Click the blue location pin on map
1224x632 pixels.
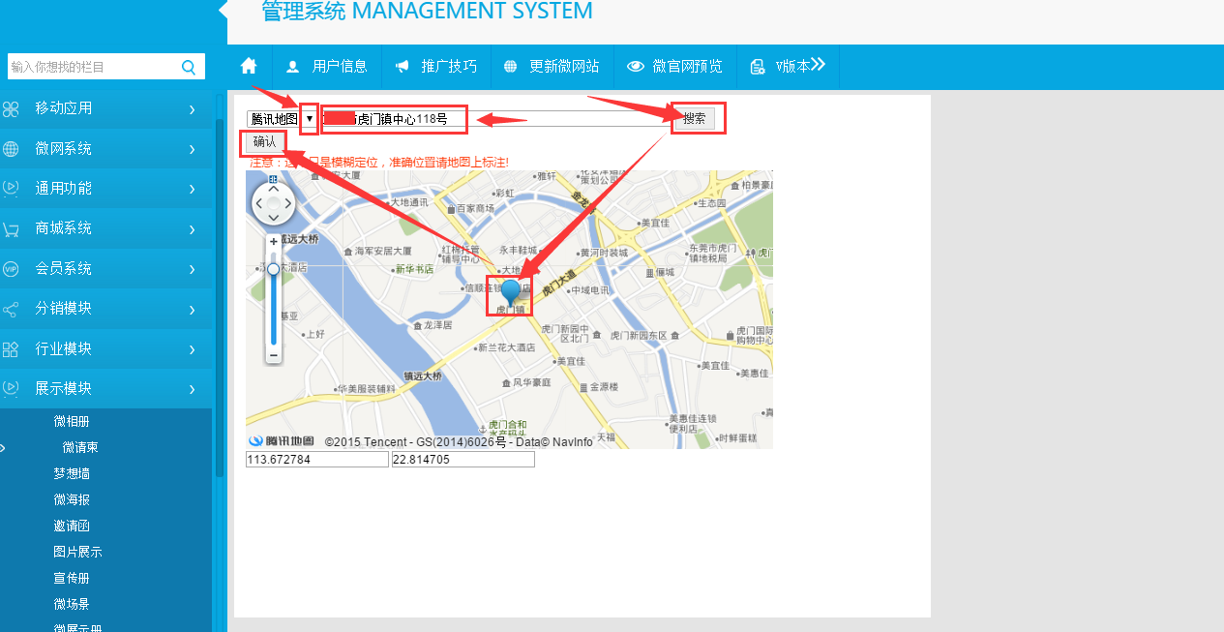(x=510, y=292)
